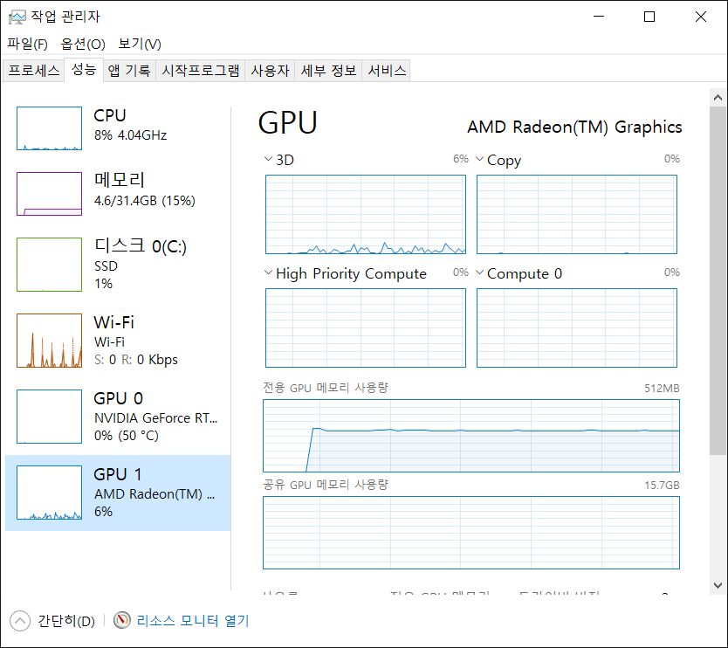Open the Compute 0 graph dropdown
728x648 pixels.
[x=479, y=273]
